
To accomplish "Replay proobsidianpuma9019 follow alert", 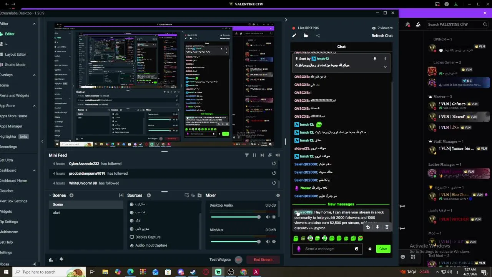I will tap(274, 173).
